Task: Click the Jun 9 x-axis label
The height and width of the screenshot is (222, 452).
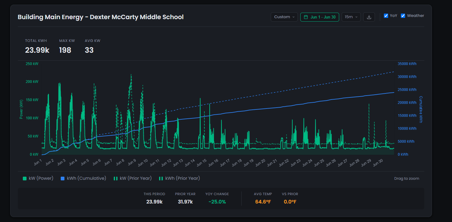Action: [132, 162]
